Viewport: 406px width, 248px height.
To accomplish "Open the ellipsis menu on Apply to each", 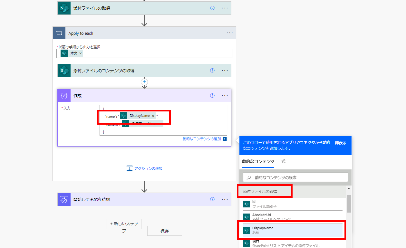I will pos(229,33).
